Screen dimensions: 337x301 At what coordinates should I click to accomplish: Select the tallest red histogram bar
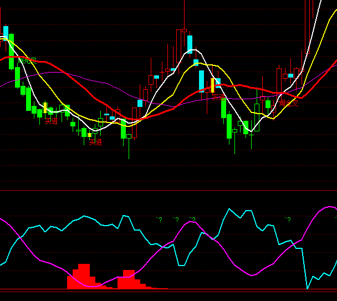coord(84,276)
